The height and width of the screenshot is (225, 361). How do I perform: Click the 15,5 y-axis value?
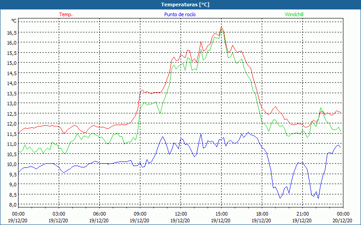coord(12,53)
